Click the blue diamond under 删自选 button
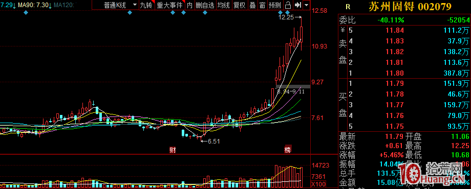The height and width of the screenshot is (189, 471). point(205,13)
